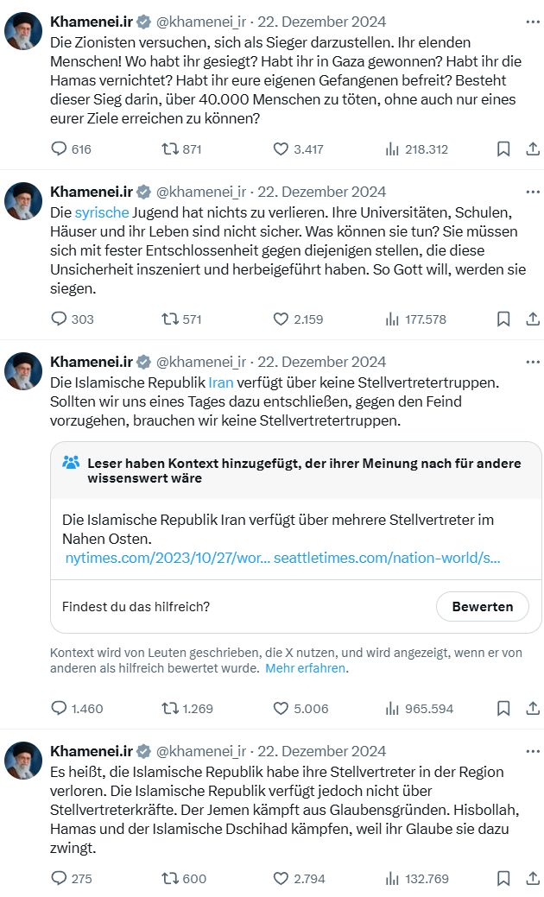The image size is (544, 897).
Task: Click the Bewerten button
Action: click(482, 606)
